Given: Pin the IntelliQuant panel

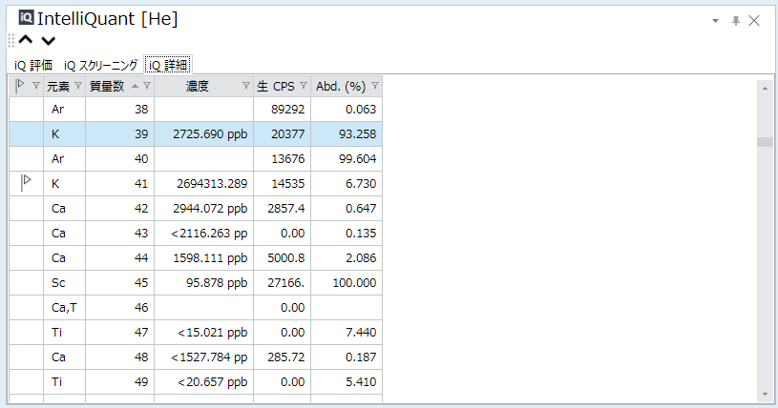Looking at the screenshot, I should click(736, 21).
